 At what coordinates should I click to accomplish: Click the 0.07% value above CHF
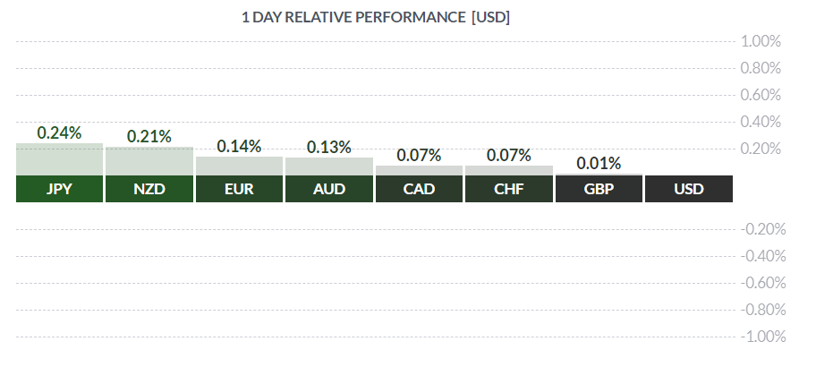509,155
